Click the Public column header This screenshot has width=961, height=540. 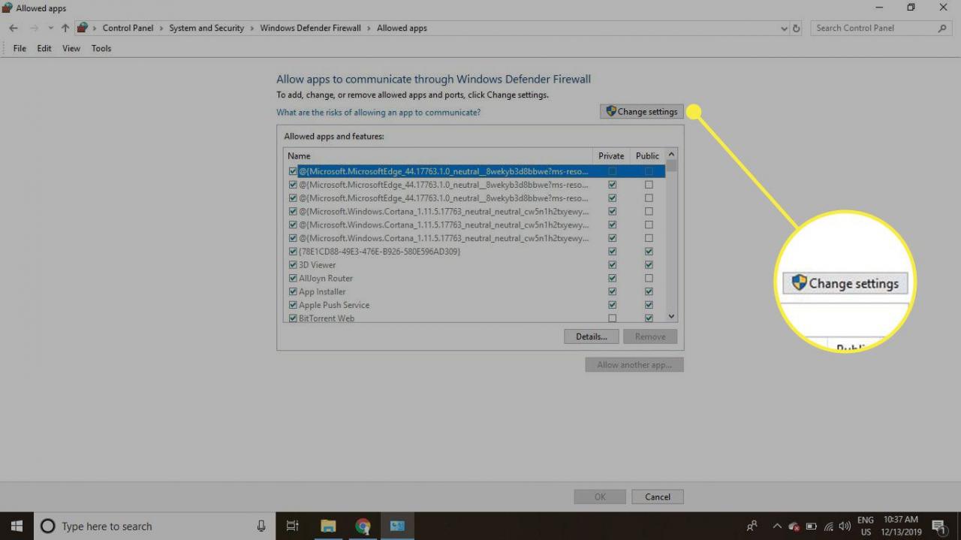pos(647,155)
